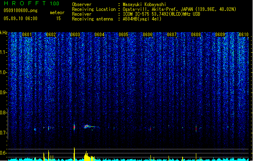Click the location text Ogata-vill. Akita-Pref. JAPAN
Screen dimensions: 253x161
158,9
